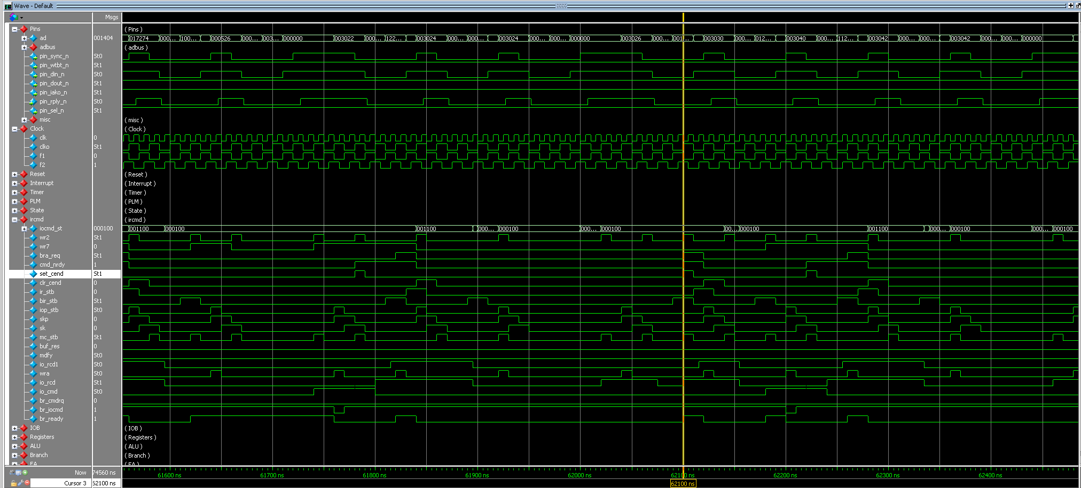This screenshot has height=488, width=1081.
Task: Click the edit grid and timeline icon
Action: tap(18, 473)
